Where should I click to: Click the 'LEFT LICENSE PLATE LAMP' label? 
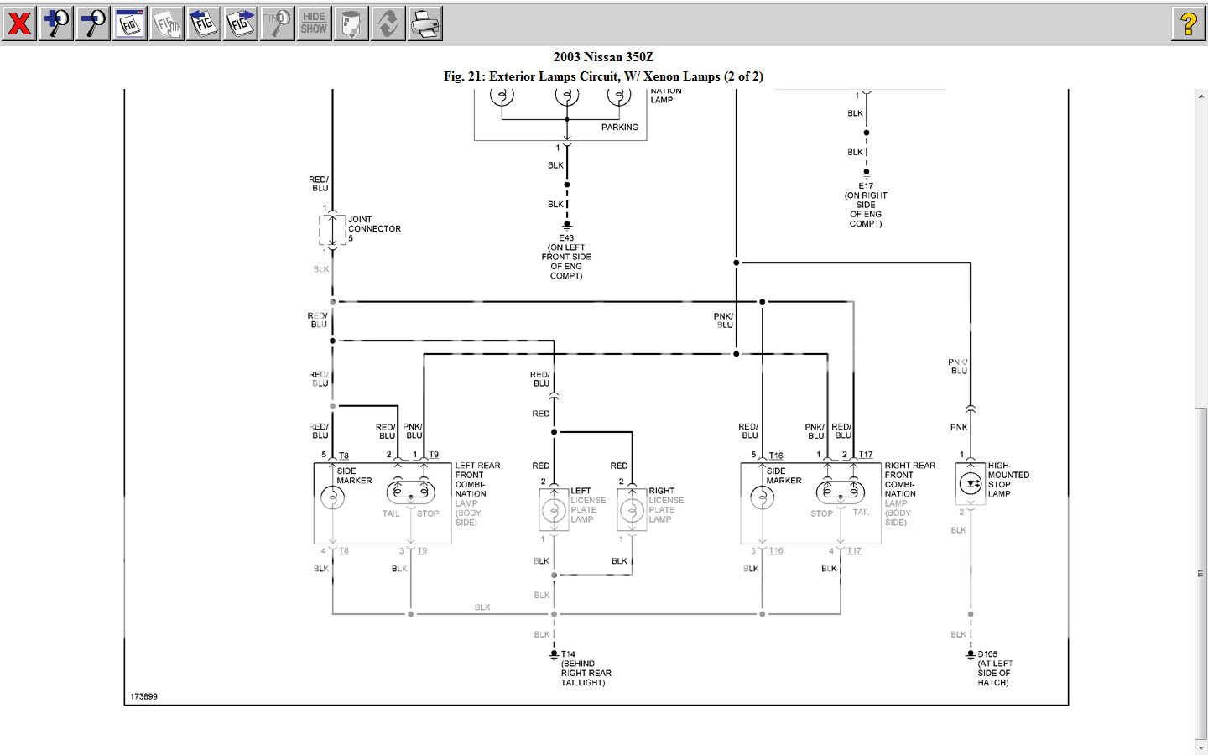coord(588,504)
